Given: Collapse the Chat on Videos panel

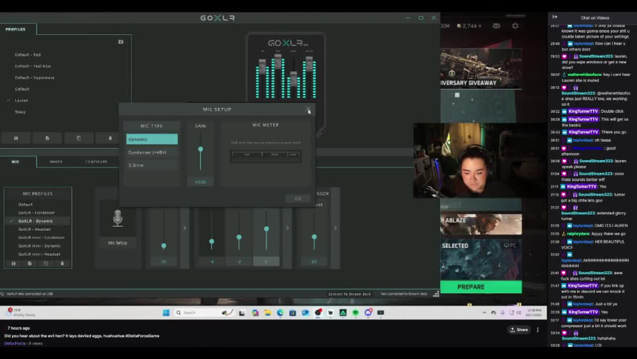Looking at the screenshot, I should (555, 17).
